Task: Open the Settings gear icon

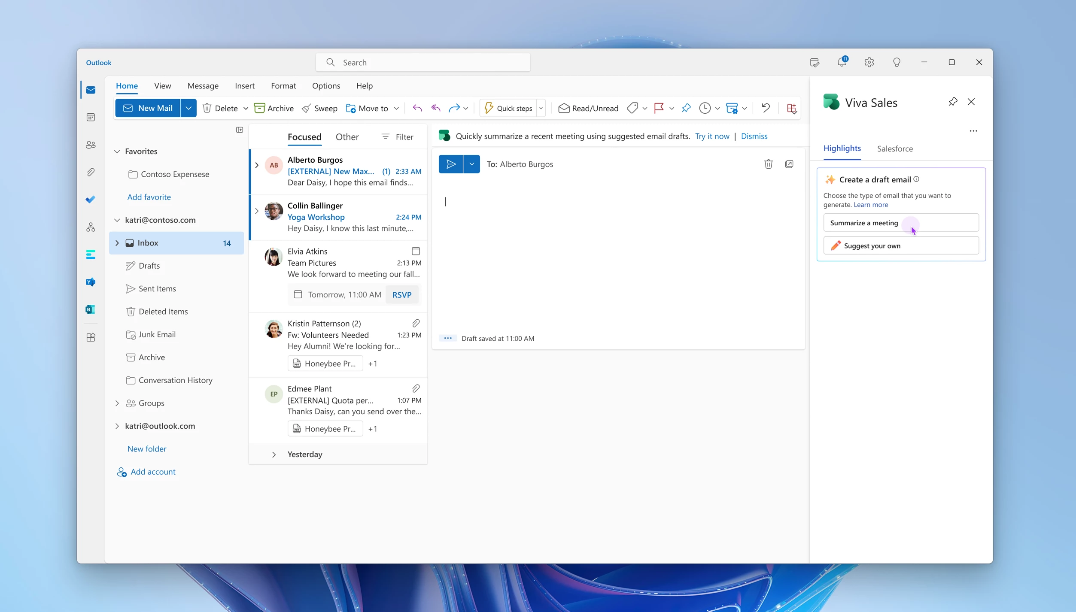Action: [869, 62]
